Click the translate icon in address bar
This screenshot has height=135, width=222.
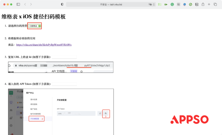coord(150,4)
